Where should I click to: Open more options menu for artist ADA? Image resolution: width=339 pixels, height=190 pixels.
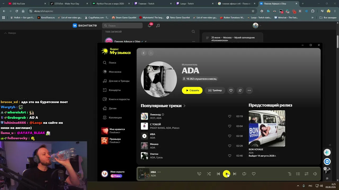point(249,90)
